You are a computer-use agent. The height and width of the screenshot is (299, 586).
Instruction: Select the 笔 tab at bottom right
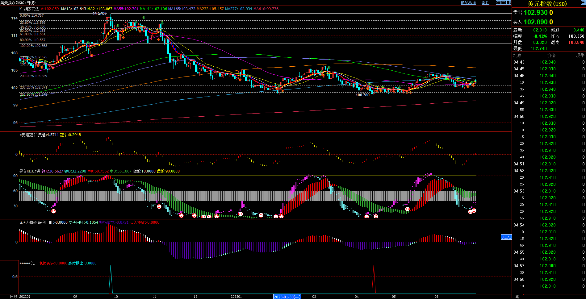517,297
